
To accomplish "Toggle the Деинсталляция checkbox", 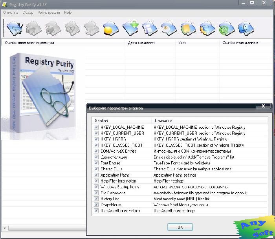I will [96, 157].
